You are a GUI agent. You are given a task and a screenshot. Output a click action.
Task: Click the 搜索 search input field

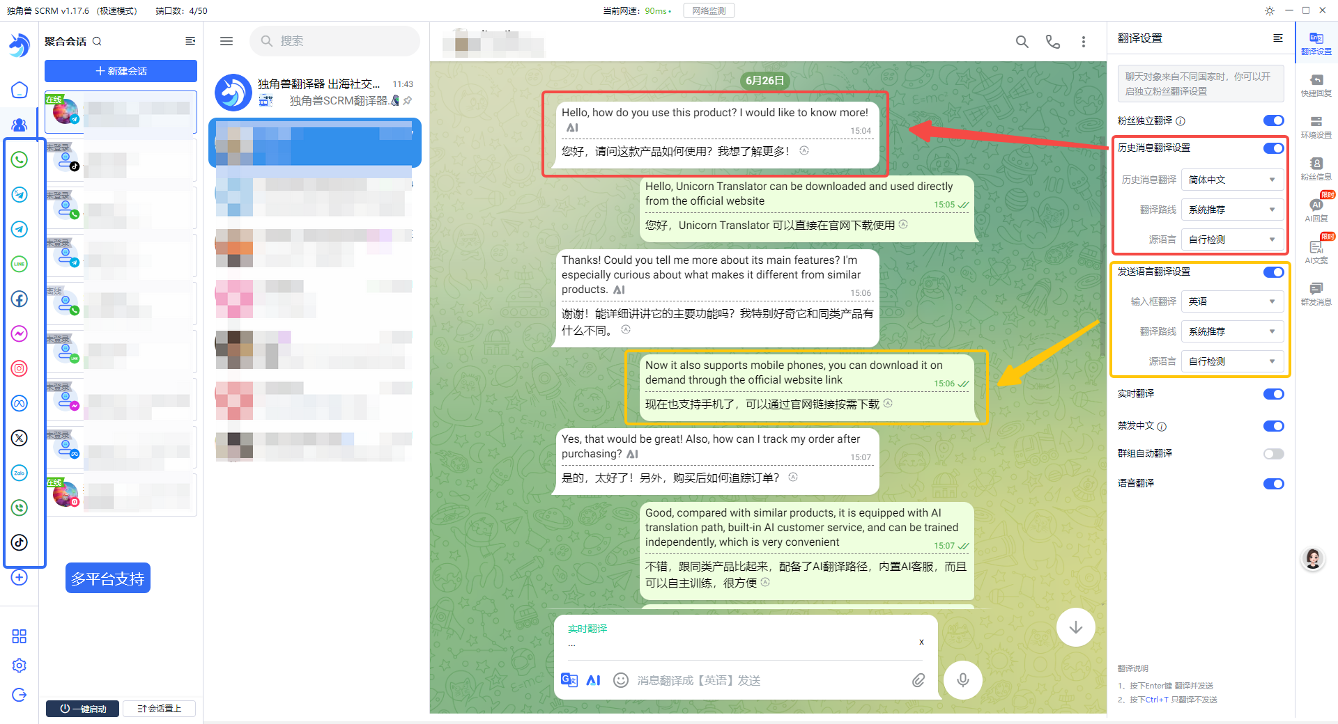tap(334, 40)
